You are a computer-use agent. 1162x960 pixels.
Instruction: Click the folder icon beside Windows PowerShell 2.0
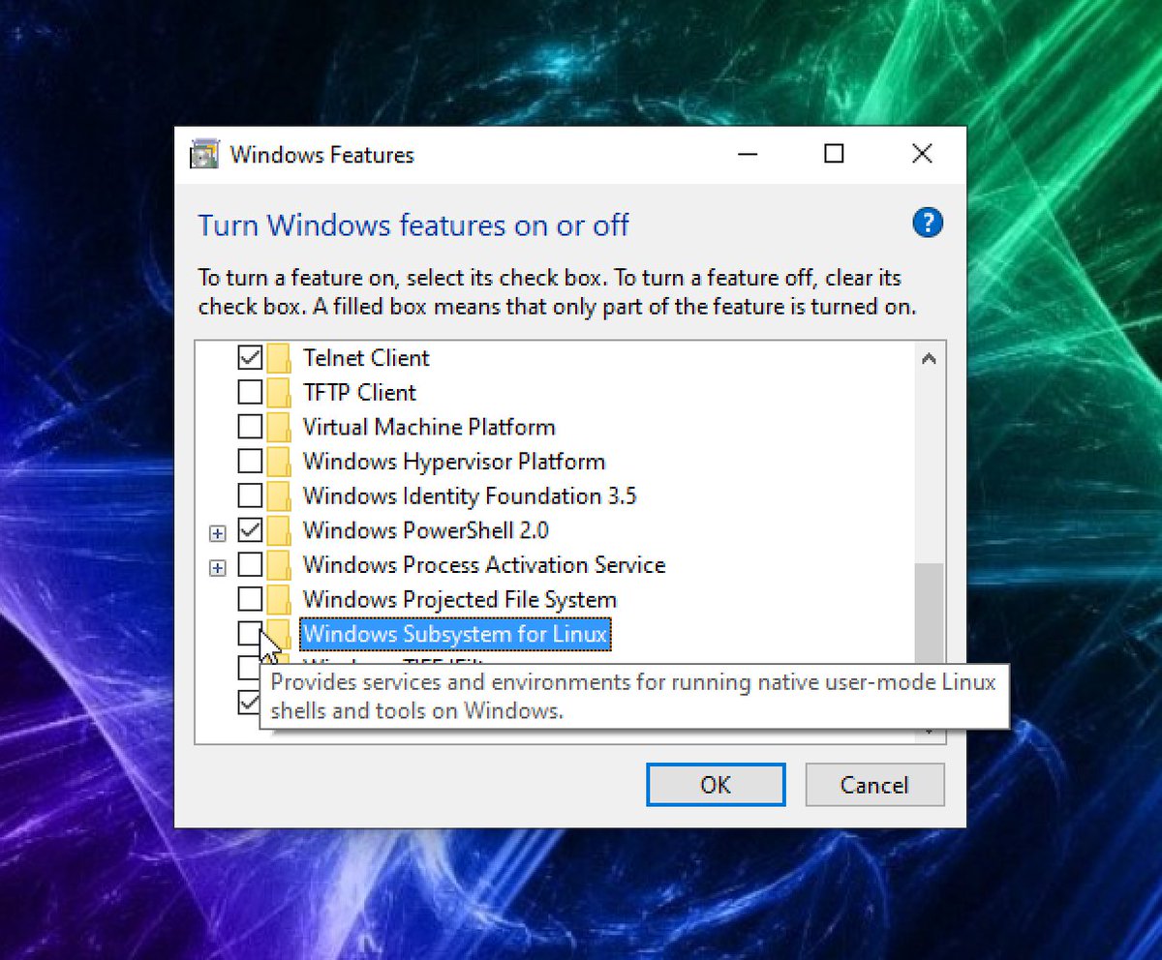point(279,531)
